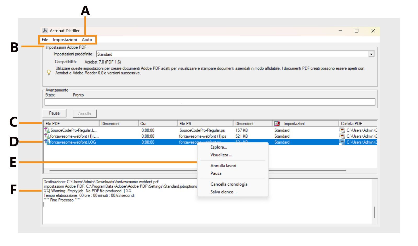Click folder icon in SourceCodePro-Regular row
The height and width of the screenshot is (246, 418).
(x=342, y=130)
